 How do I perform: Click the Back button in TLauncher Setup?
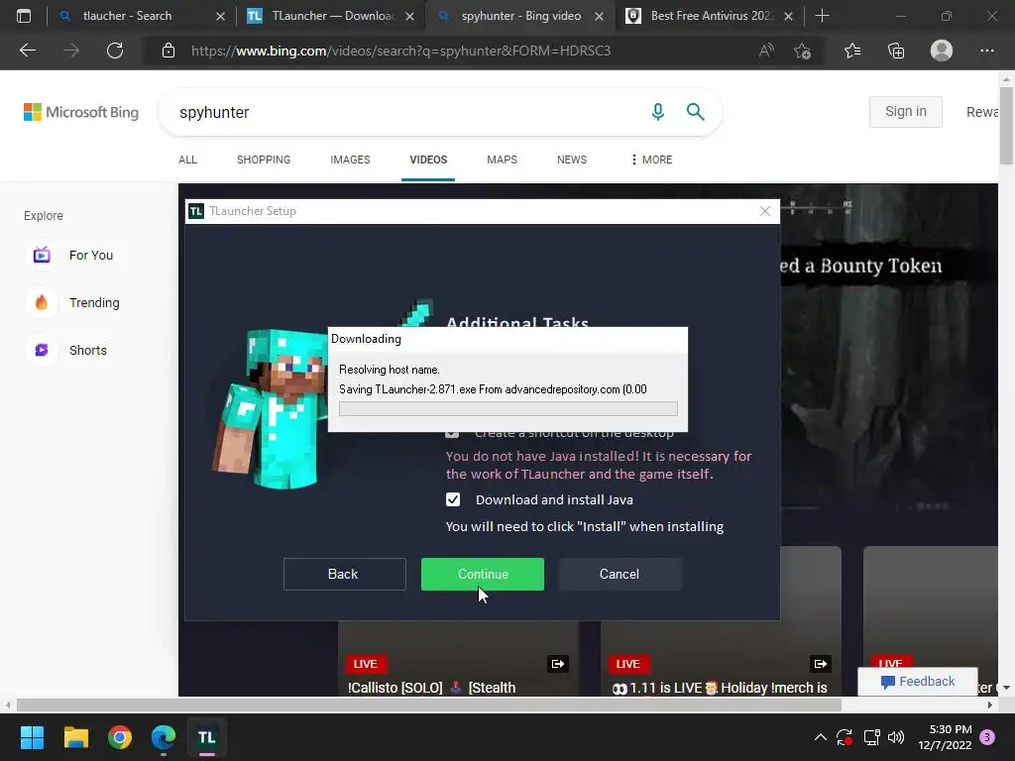tap(344, 574)
